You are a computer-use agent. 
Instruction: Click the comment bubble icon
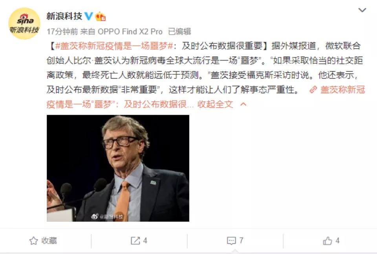231,241
